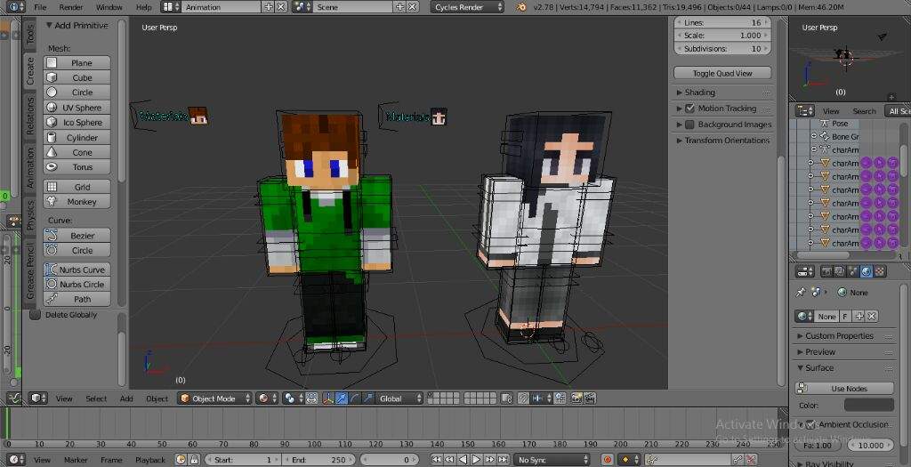Expand the Shading panel
911x467 pixels.
(x=699, y=93)
